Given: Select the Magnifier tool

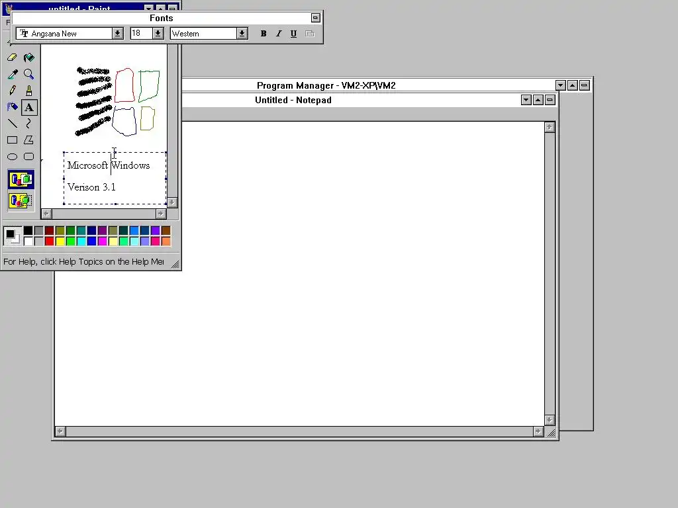Looking at the screenshot, I should pos(29,74).
